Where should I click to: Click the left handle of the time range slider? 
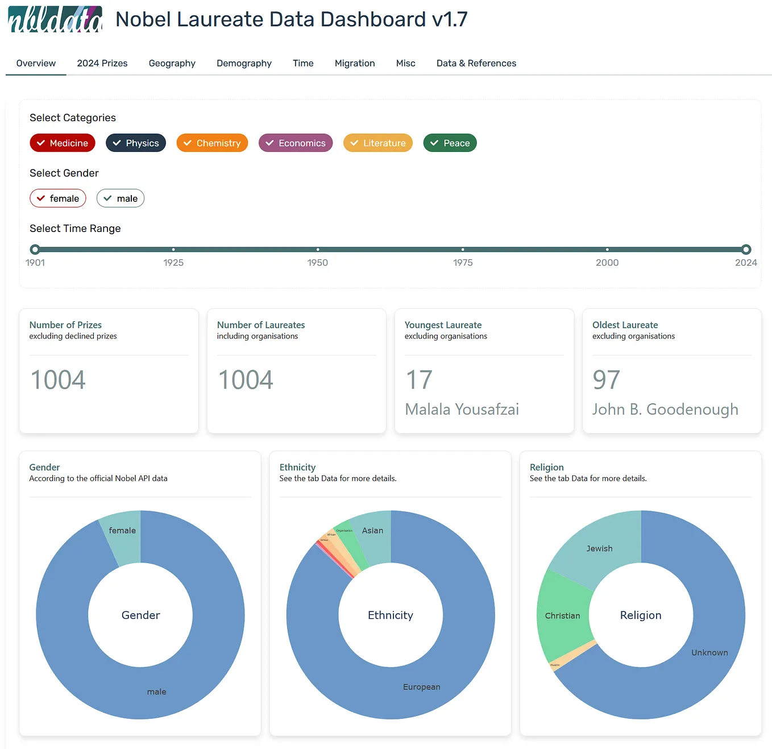[35, 249]
